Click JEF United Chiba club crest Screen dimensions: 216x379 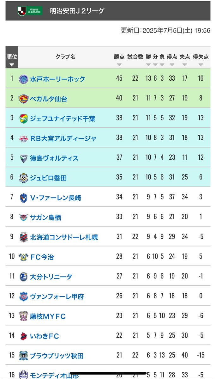pyautogui.click(x=23, y=119)
